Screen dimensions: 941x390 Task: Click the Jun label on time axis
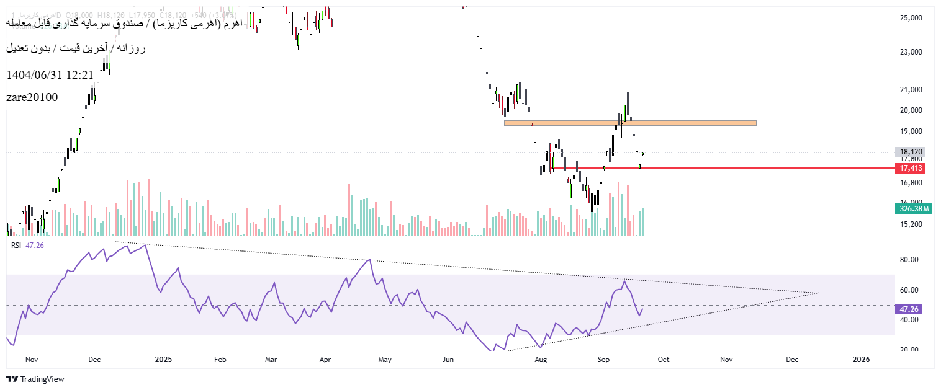pyautogui.click(x=449, y=360)
